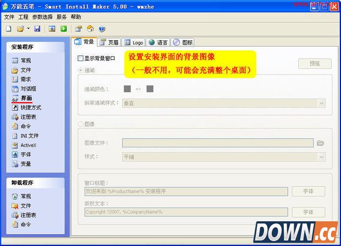Open the 文件 menu
Image resolution: width=341 pixels, height=246 pixels.
(9, 17)
